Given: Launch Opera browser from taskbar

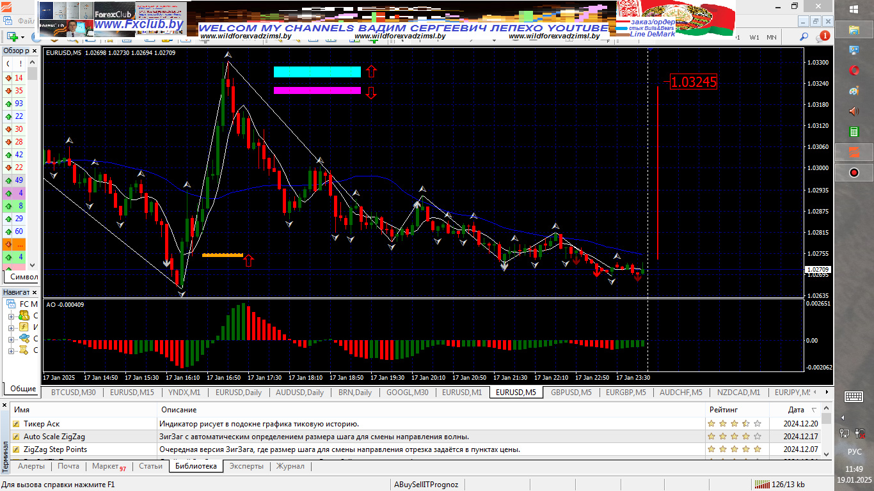Looking at the screenshot, I should coord(854,70).
